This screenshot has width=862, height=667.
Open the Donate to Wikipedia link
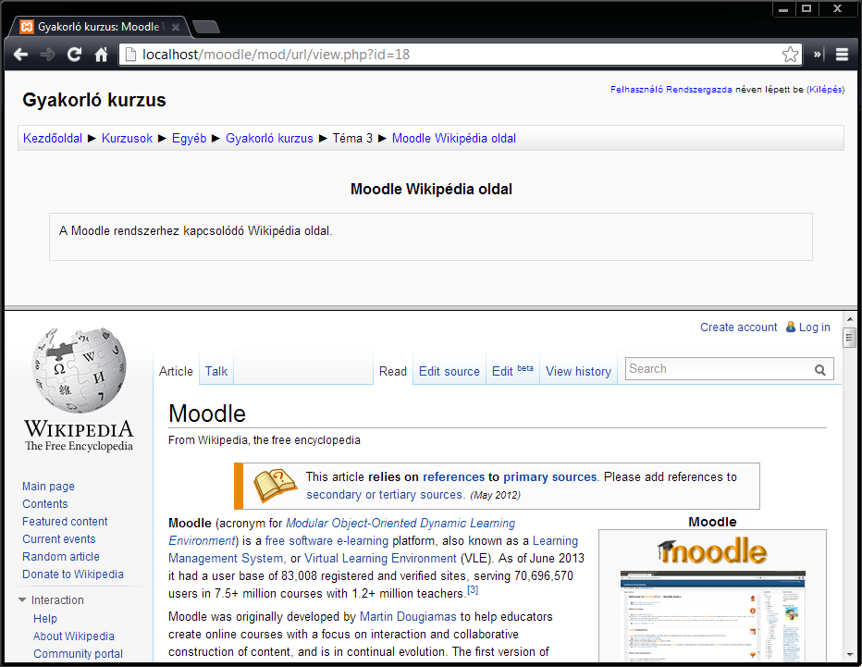[73, 574]
